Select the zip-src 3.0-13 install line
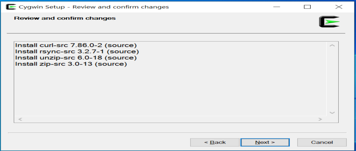 coord(71,64)
